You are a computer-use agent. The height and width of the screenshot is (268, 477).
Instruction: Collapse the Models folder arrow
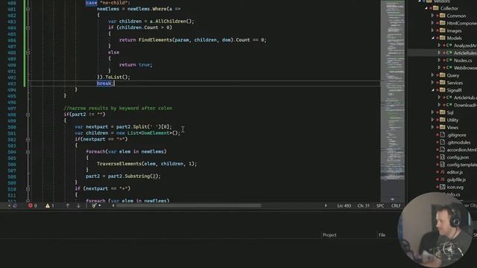coord(432,38)
